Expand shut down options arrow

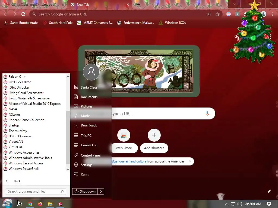click(101, 191)
